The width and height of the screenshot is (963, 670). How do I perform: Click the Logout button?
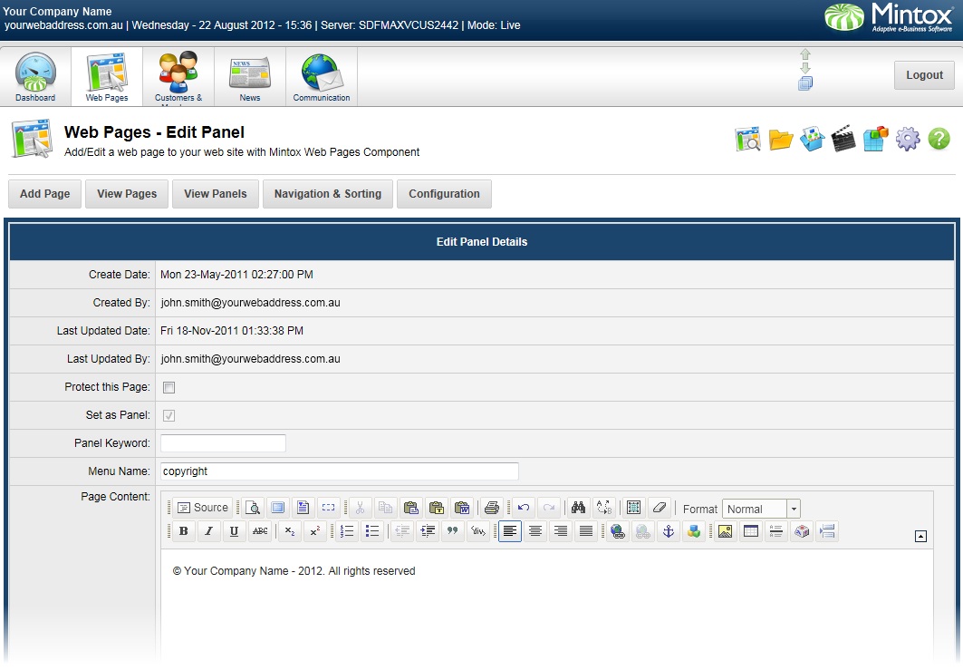[x=923, y=75]
